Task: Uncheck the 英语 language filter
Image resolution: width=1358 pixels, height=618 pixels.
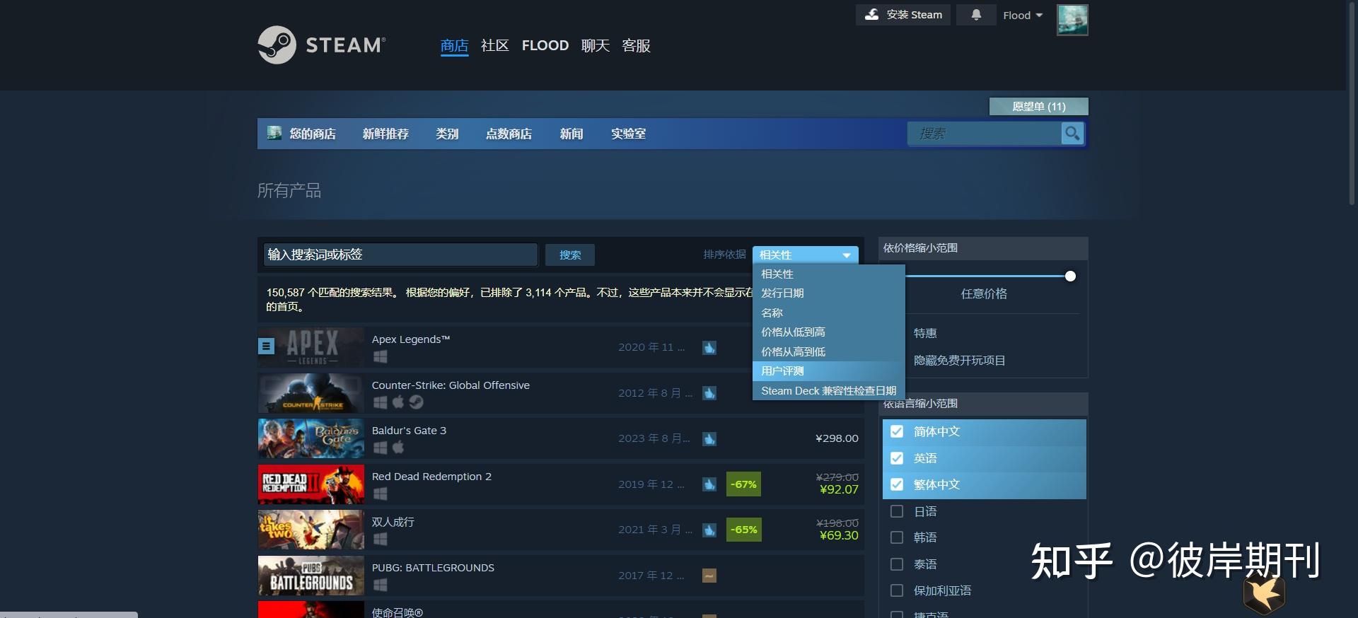Action: pos(897,458)
